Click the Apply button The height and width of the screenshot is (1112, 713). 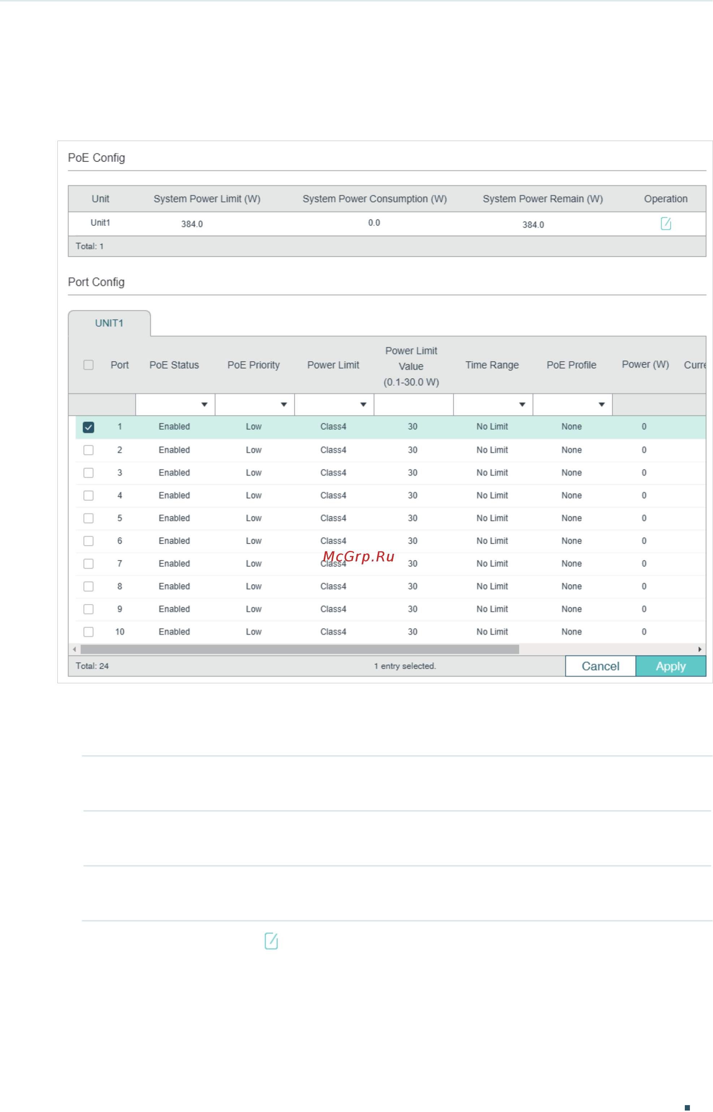(671, 666)
